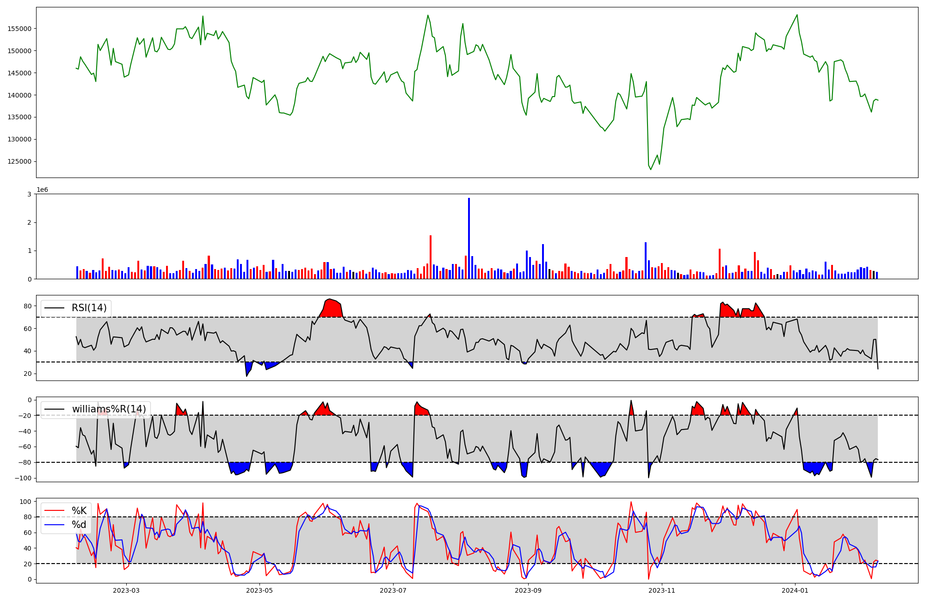Viewport: 925px width, 601px height.
Task: Select the %d legend entry
Action: 79,525
